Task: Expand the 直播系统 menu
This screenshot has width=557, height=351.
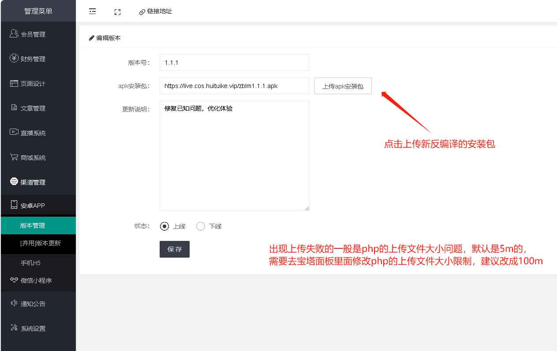Action: pos(38,133)
